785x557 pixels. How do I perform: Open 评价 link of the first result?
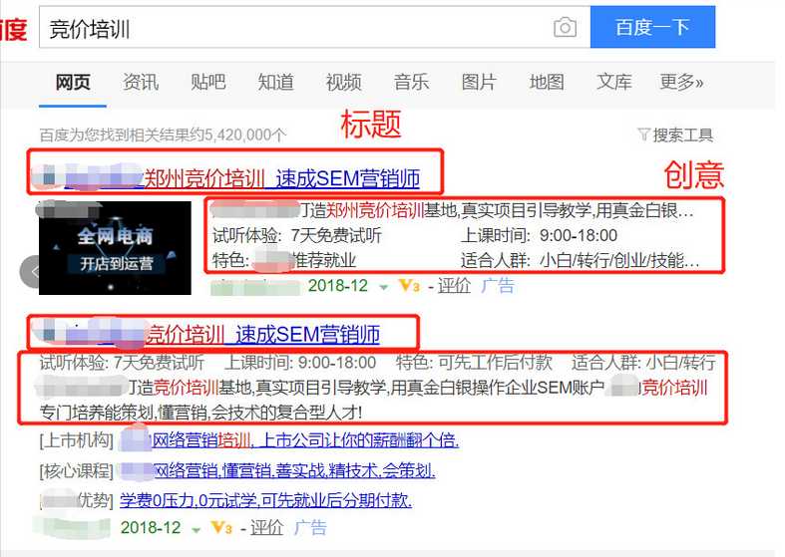coord(454,286)
